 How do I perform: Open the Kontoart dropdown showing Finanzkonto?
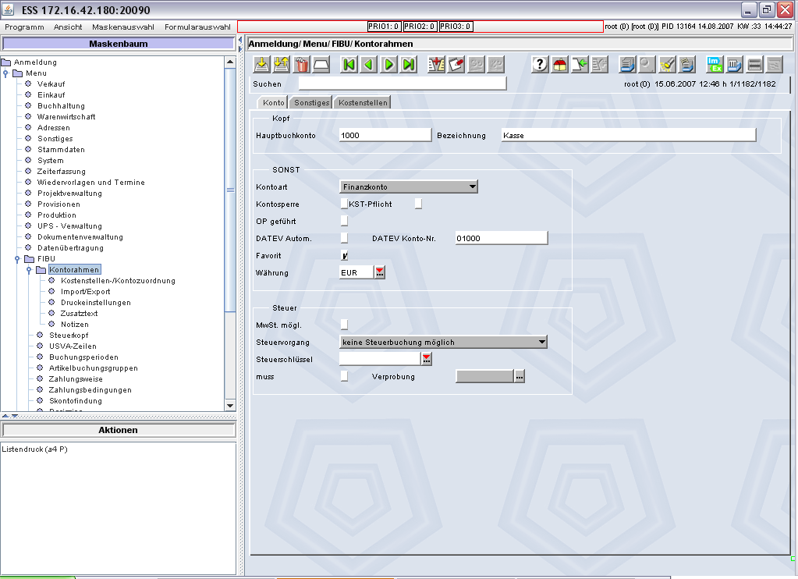[x=409, y=187]
